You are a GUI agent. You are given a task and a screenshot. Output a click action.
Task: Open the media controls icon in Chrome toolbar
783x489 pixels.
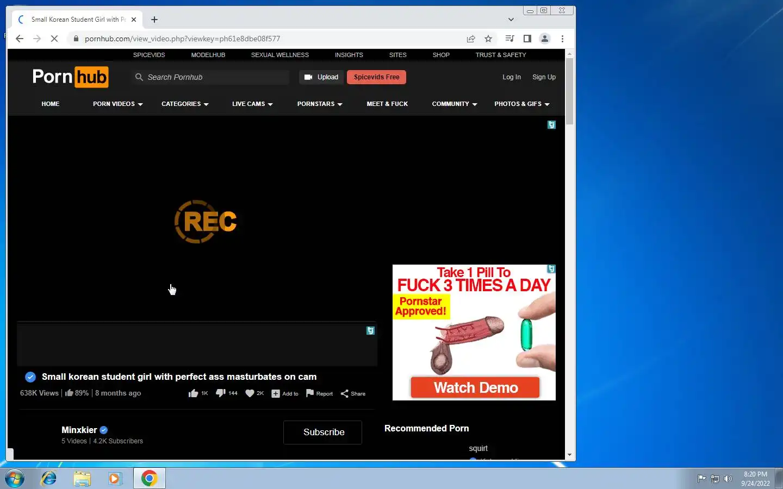[x=509, y=39]
